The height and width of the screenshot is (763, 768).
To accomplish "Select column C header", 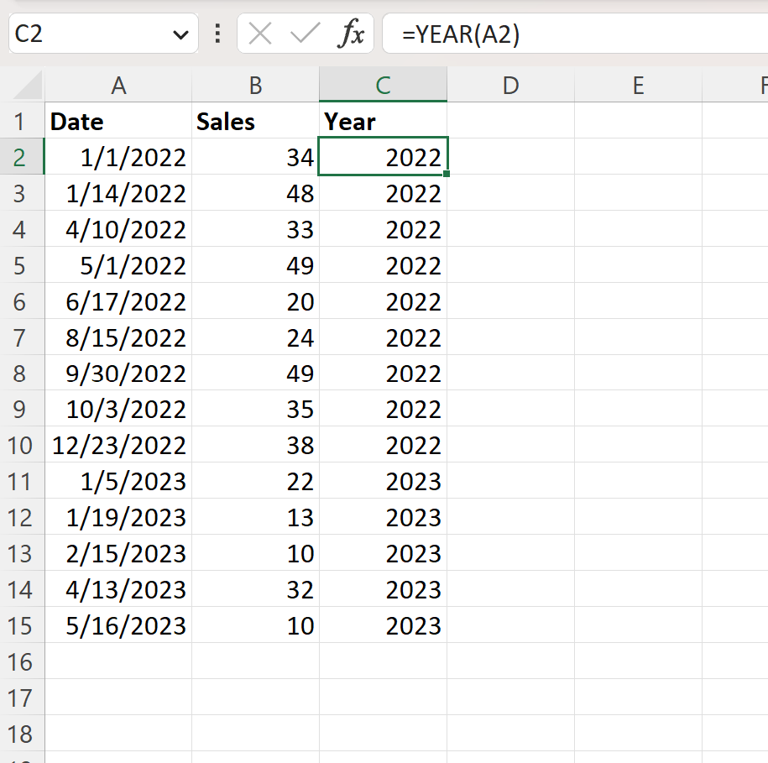I will (383, 85).
